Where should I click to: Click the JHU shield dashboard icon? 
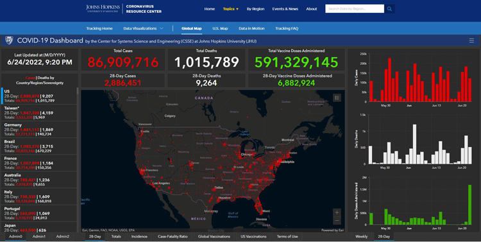click(x=9, y=40)
